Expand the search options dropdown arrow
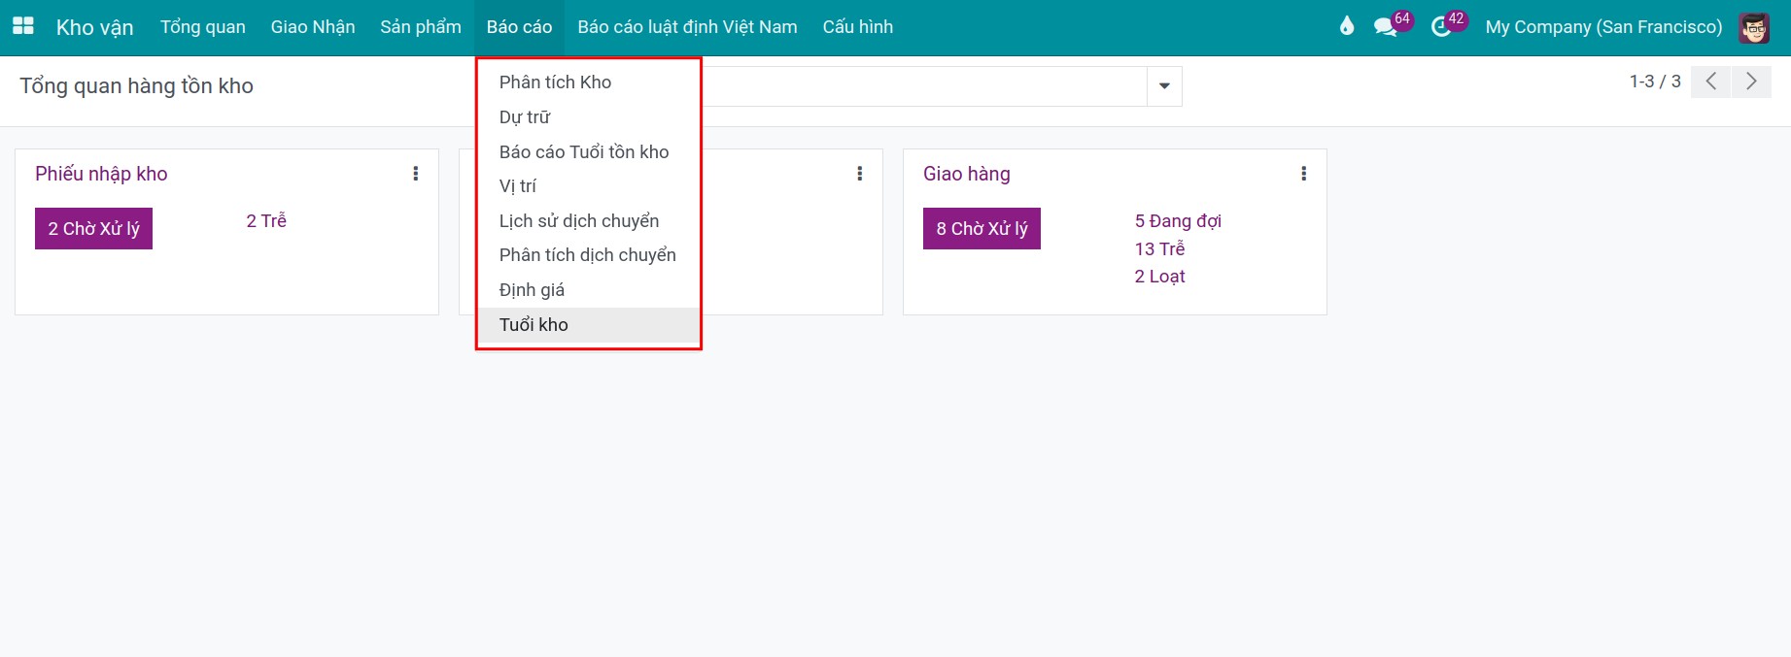This screenshot has width=1791, height=657. pyautogui.click(x=1164, y=86)
